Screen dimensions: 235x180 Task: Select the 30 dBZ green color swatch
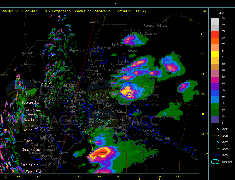click(215, 106)
